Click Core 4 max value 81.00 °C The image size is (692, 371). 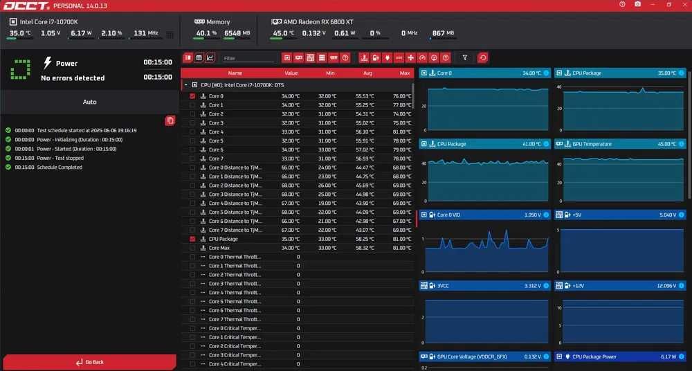(402, 132)
